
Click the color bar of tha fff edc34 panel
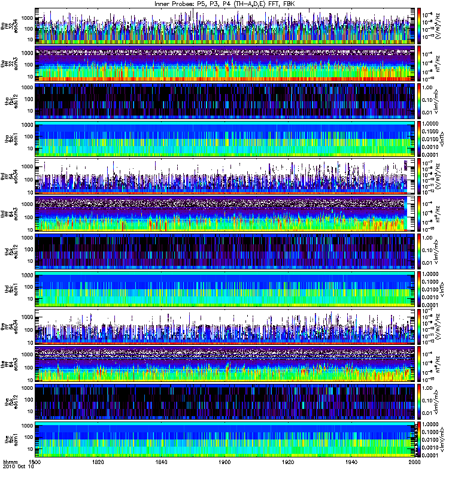point(418,26)
